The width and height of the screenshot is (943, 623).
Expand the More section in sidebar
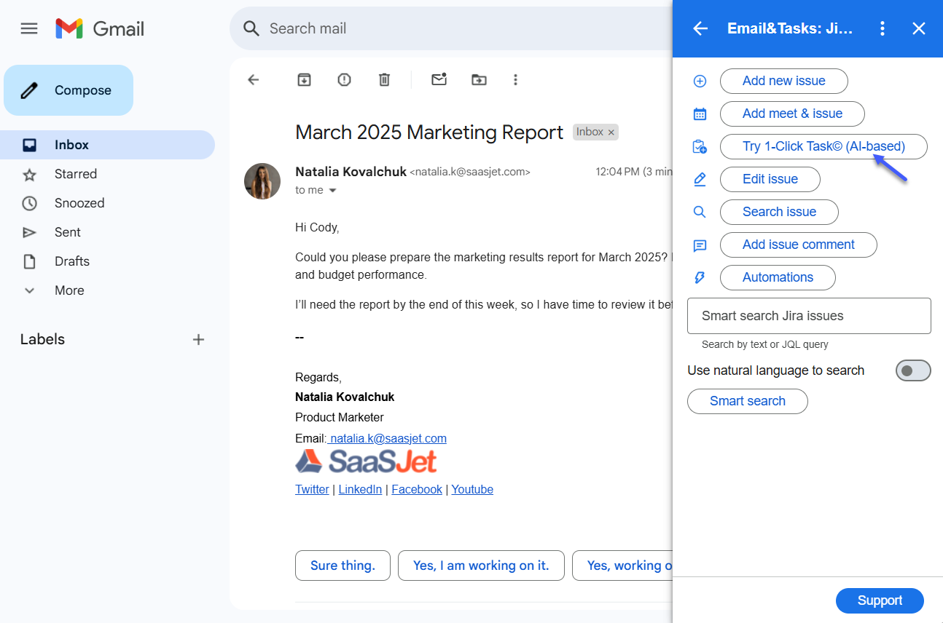pyautogui.click(x=69, y=290)
